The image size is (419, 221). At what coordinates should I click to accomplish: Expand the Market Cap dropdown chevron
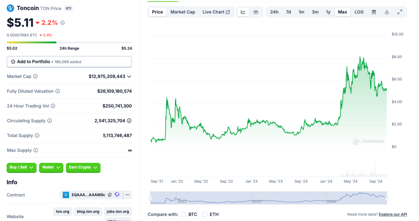coord(129,77)
